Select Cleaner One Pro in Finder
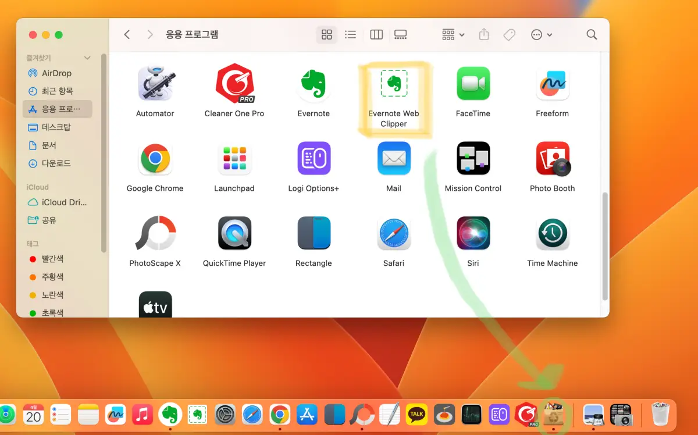Image resolution: width=698 pixels, height=435 pixels. pos(234,84)
